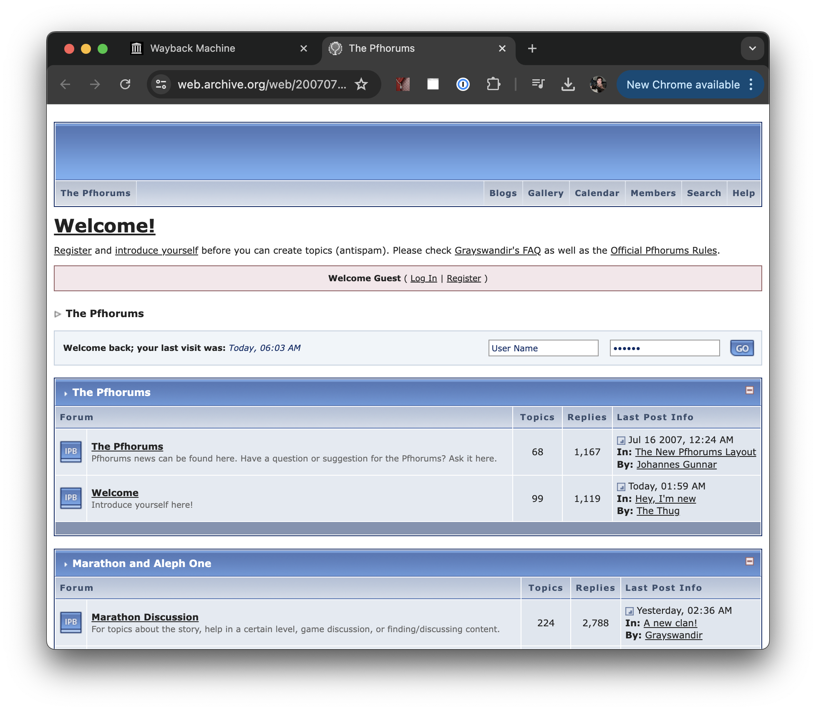This screenshot has width=816, height=711.
Task: Open the red curtain extension icon
Action: [403, 84]
